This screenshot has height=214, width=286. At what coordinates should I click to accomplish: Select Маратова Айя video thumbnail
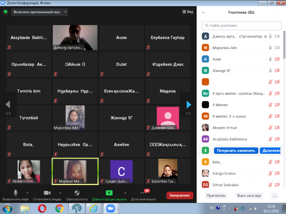[x=75, y=118]
